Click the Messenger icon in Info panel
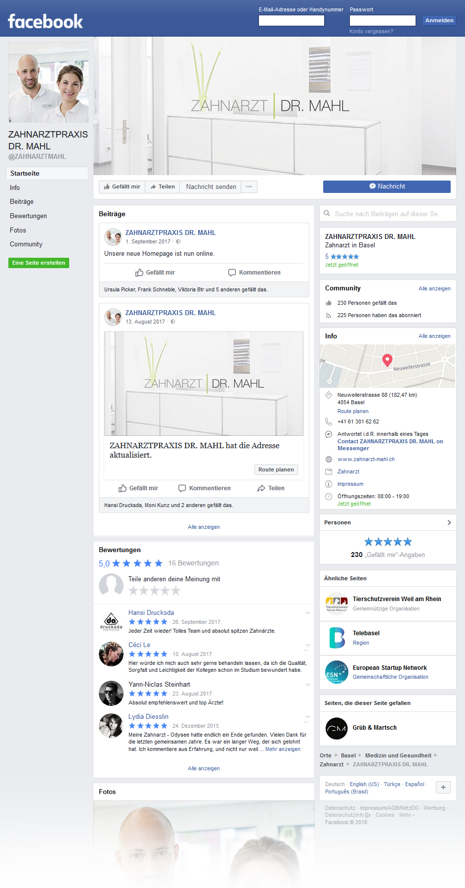 click(x=329, y=434)
